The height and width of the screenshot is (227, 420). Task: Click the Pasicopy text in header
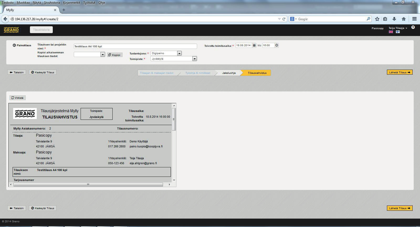point(377,28)
